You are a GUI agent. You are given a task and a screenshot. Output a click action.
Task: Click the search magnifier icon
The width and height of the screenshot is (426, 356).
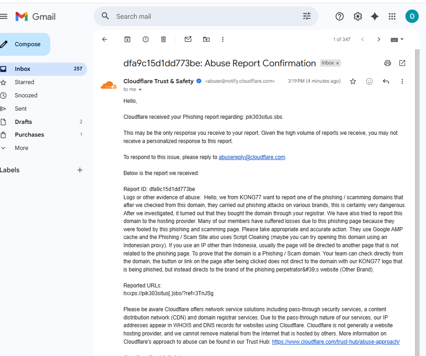point(105,16)
